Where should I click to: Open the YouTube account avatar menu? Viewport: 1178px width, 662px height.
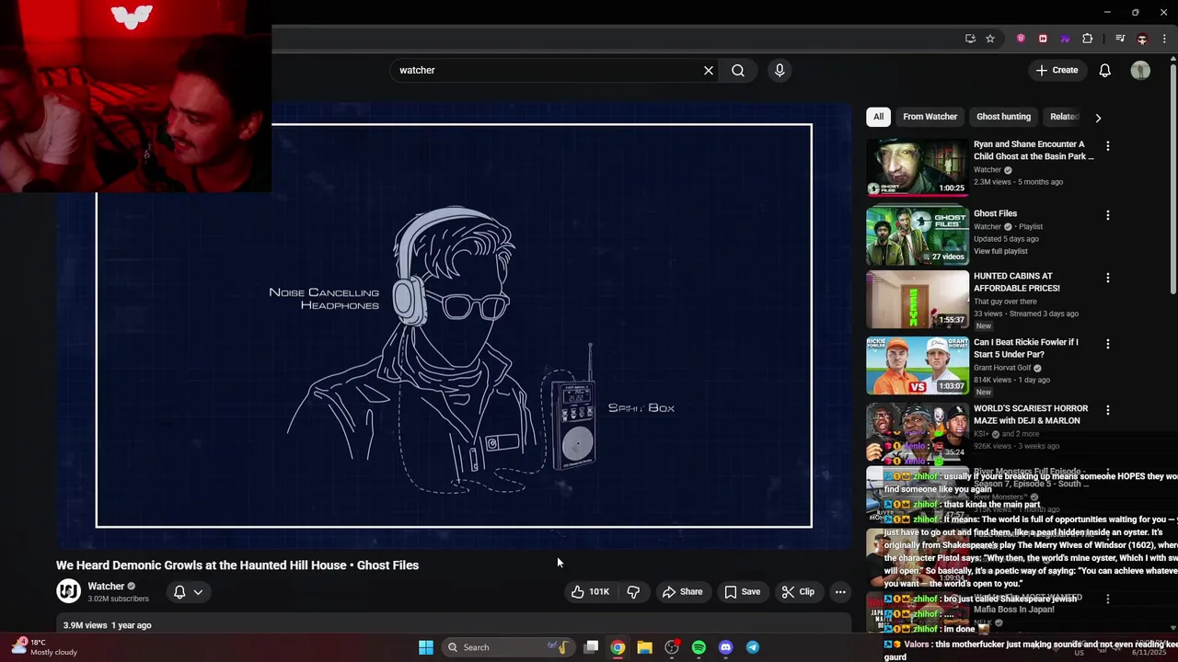point(1140,70)
